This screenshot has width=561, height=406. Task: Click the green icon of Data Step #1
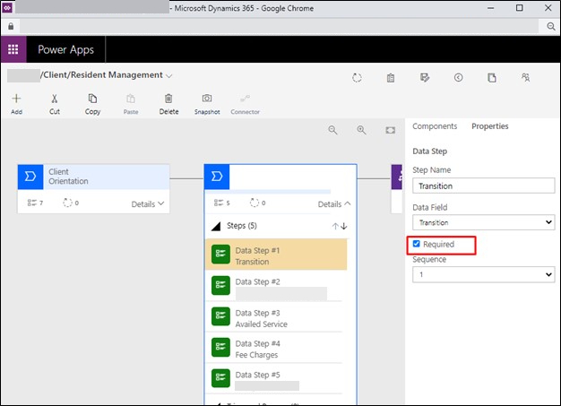(220, 255)
